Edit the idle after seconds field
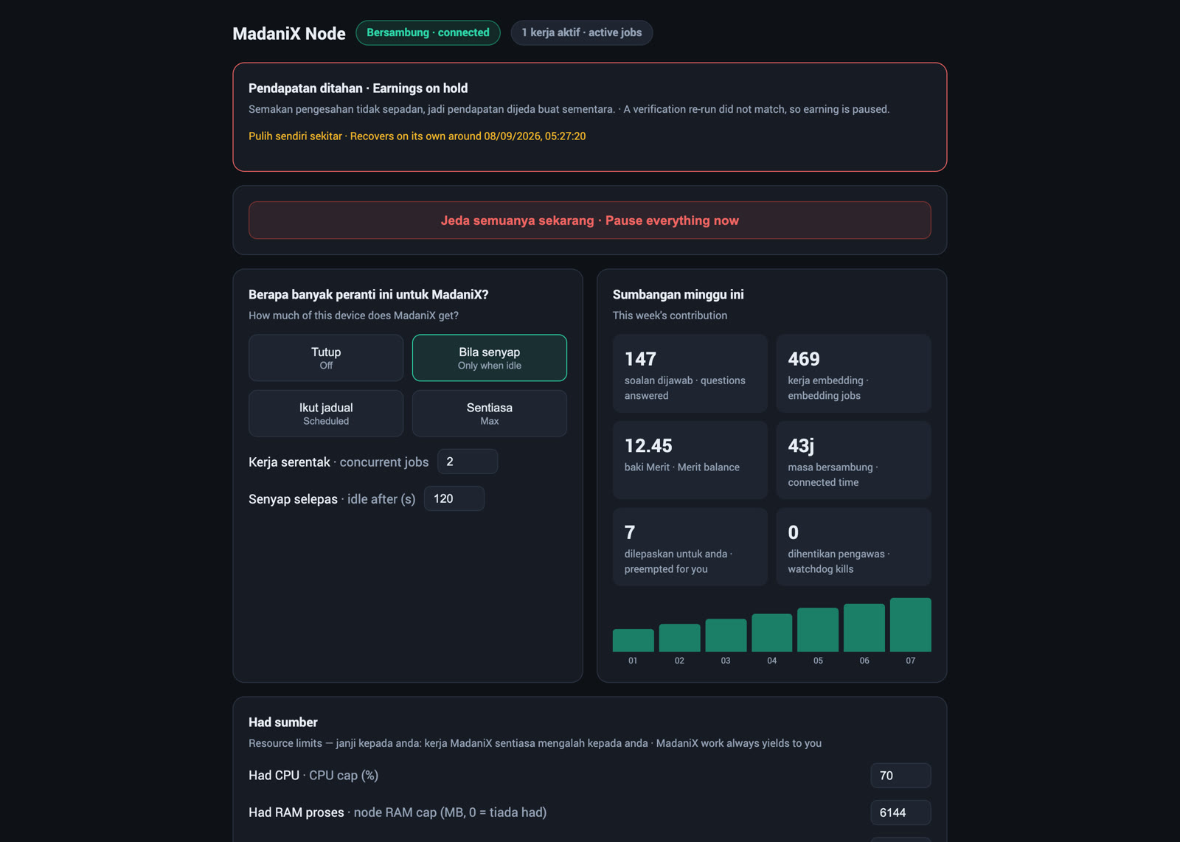Image resolution: width=1180 pixels, height=842 pixels. (454, 498)
